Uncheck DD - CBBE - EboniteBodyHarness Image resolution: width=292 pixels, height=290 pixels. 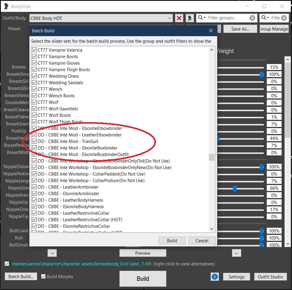click(34, 207)
